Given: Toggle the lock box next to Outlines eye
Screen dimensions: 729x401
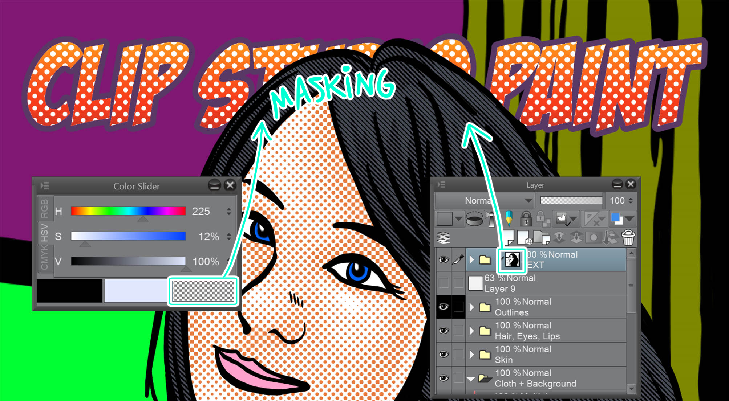Looking at the screenshot, I should 458,307.
